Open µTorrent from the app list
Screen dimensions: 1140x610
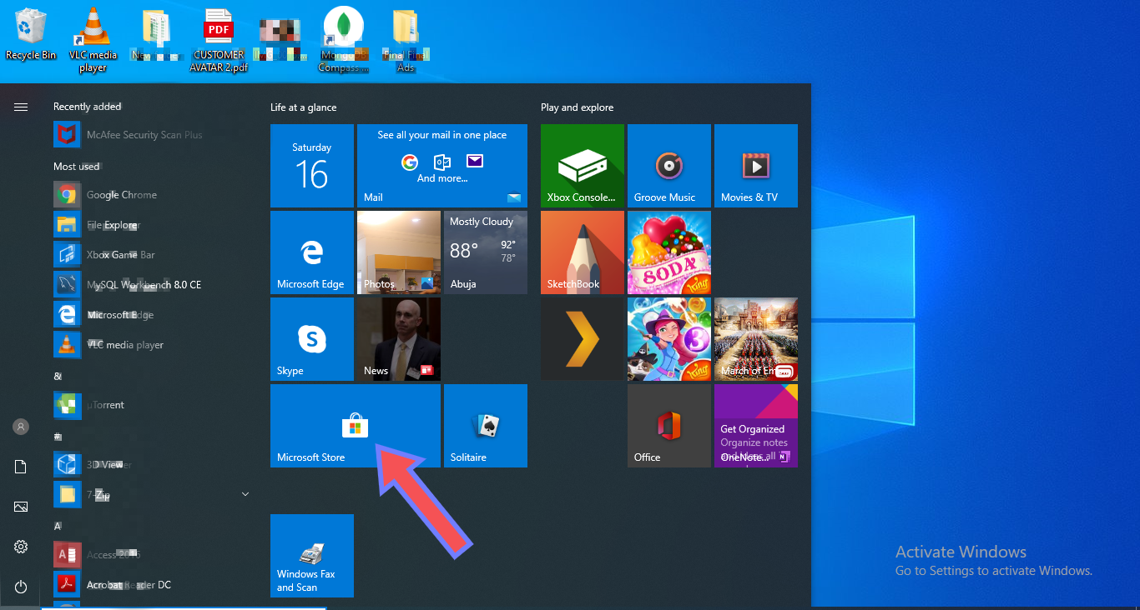point(154,405)
